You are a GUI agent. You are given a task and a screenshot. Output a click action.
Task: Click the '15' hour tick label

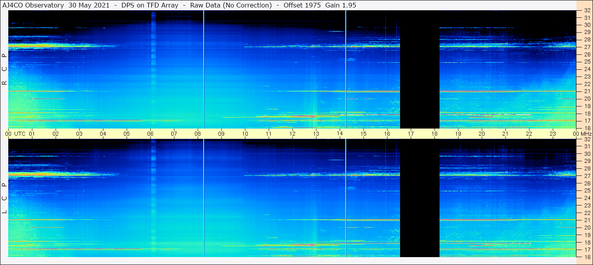pos(363,134)
